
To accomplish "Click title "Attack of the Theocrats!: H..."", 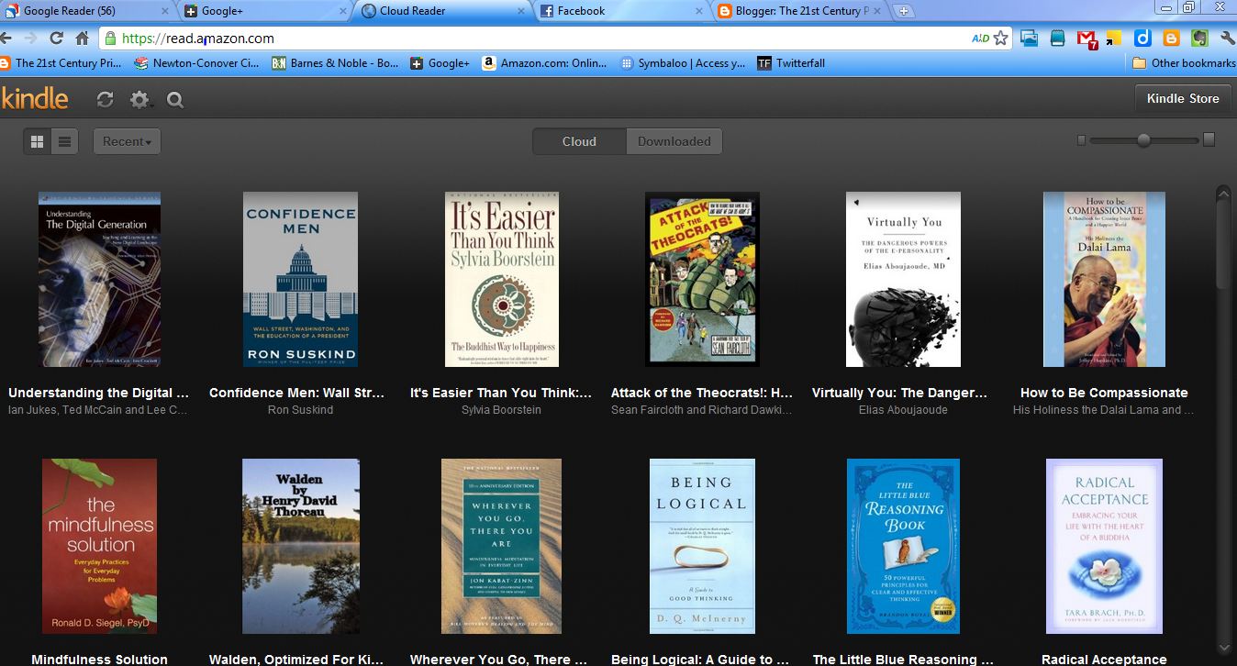I will coord(702,393).
